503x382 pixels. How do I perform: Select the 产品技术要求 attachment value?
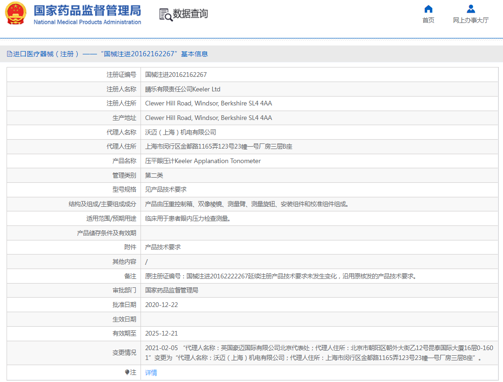click(163, 247)
